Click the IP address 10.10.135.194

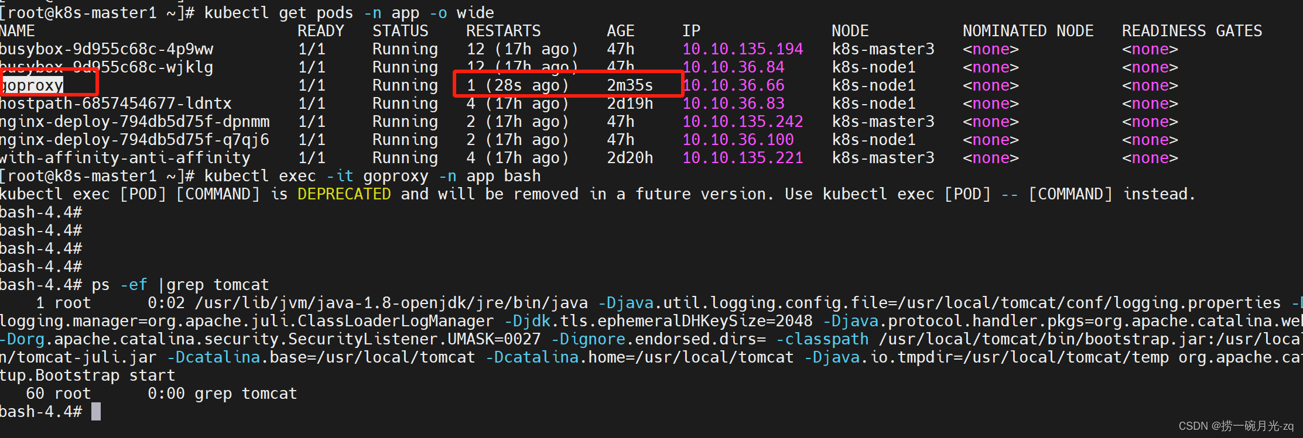click(743, 49)
